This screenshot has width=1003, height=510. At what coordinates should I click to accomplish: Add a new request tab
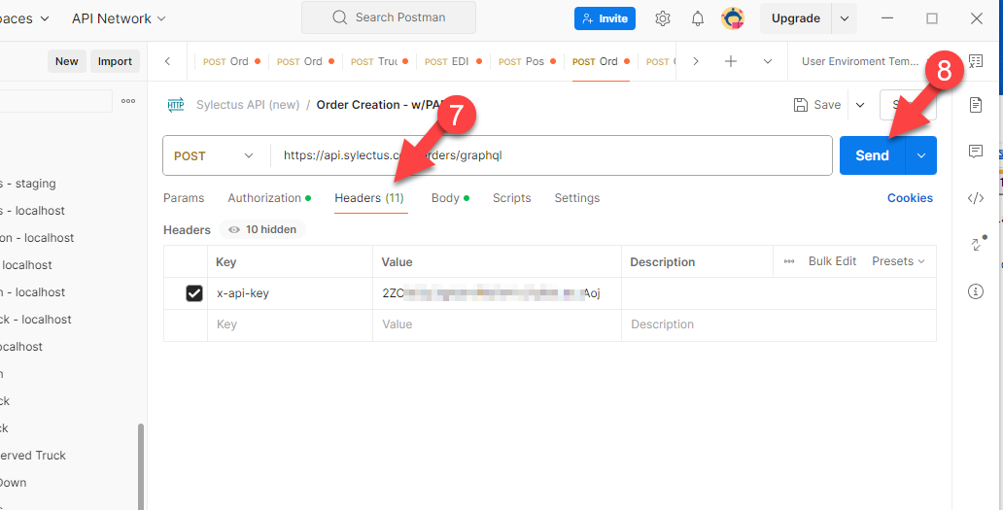pos(731,61)
